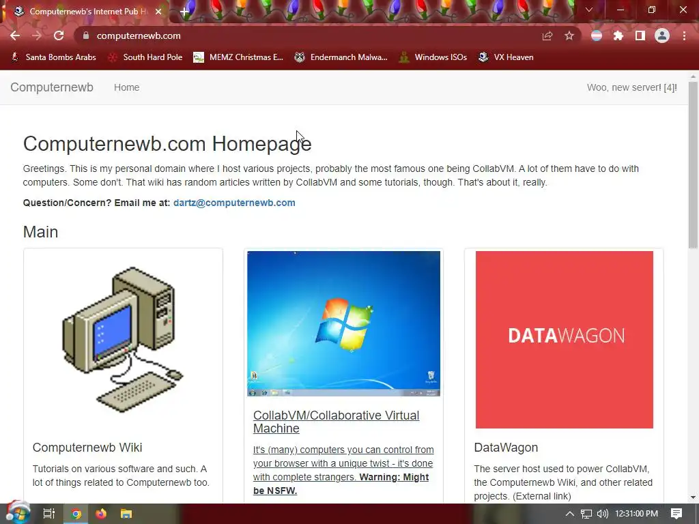699x524 pixels.
Task: Close the Computernewb's Internet Pub tab
Action: coord(158,12)
